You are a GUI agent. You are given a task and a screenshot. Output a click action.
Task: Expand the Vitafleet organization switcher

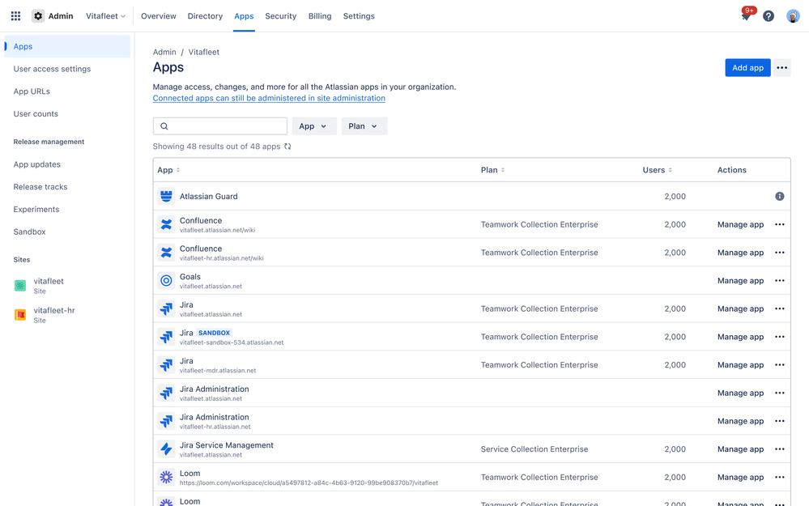coord(105,16)
